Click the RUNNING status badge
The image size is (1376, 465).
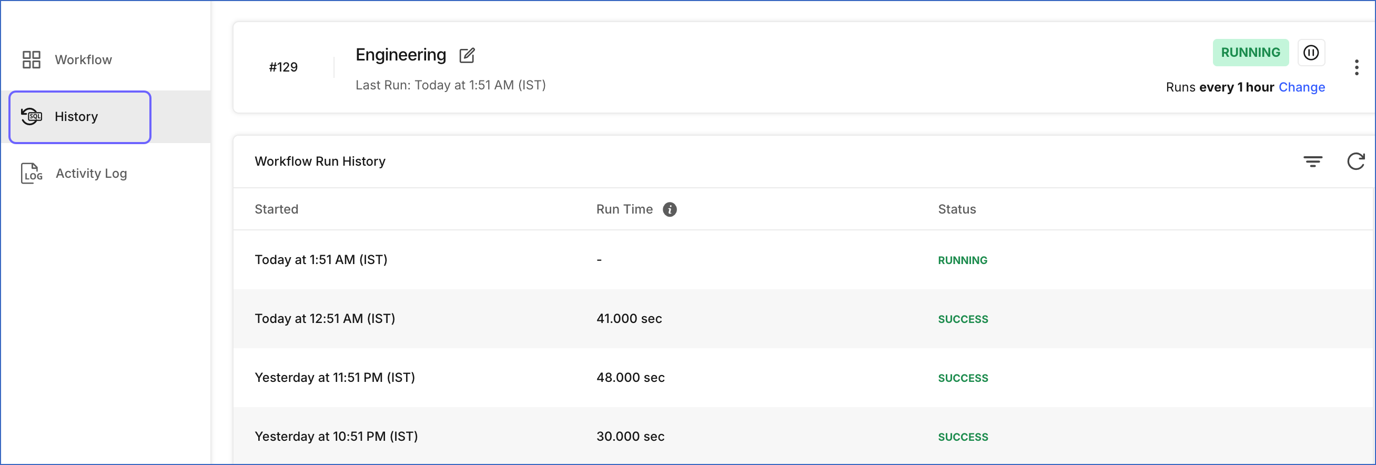1250,53
